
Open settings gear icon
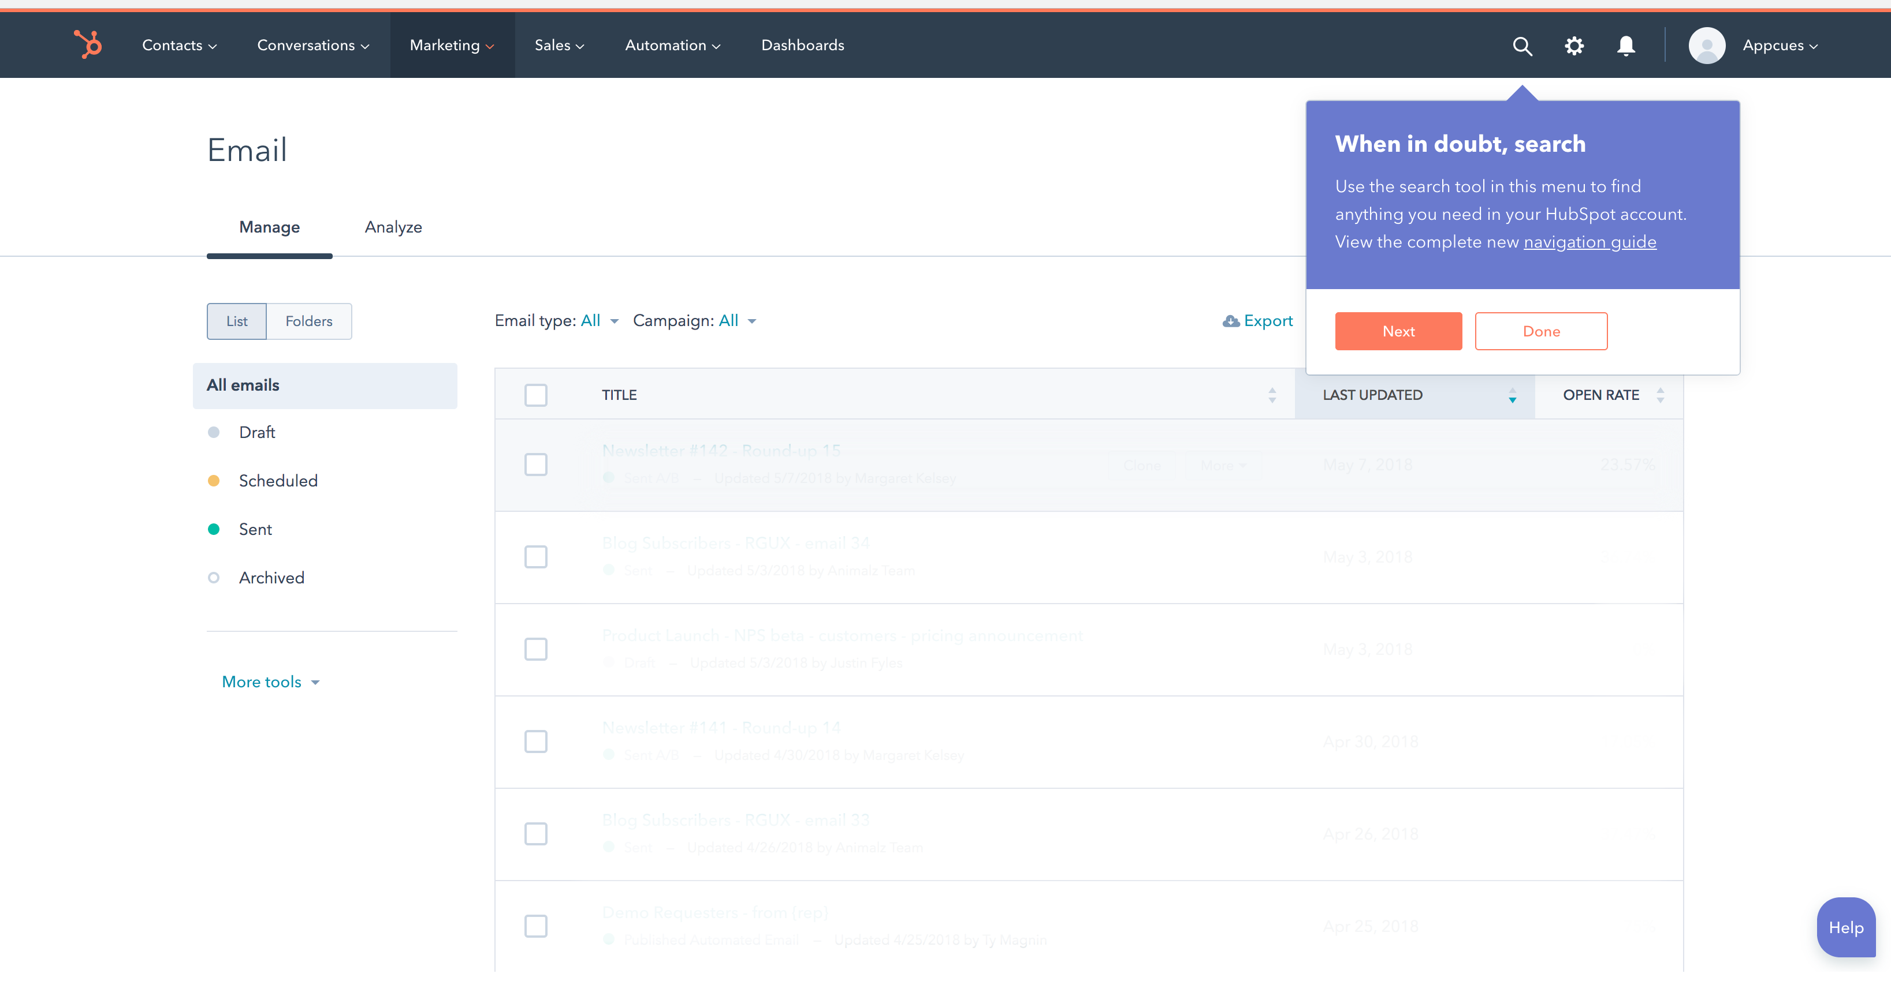(x=1573, y=46)
